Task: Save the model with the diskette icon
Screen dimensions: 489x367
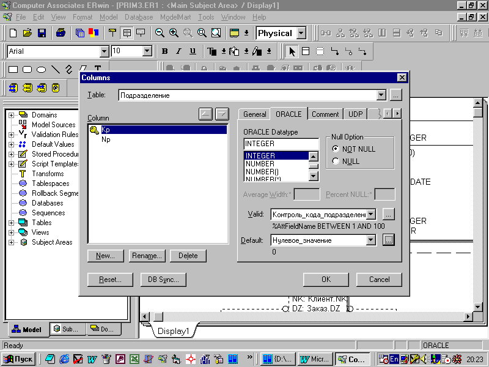Action: pos(42,33)
